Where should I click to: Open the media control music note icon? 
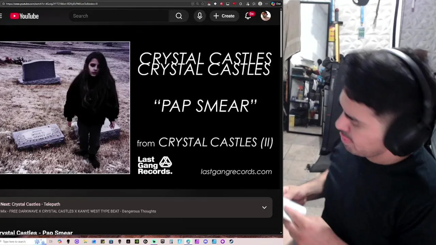click(x=248, y=4)
